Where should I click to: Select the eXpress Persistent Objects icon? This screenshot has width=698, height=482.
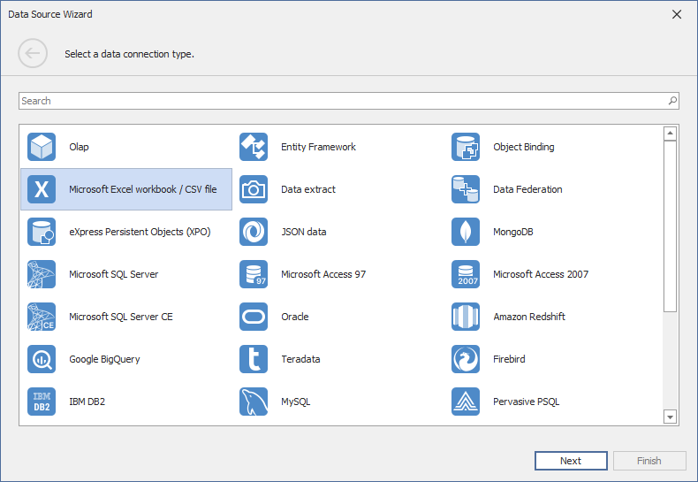pos(42,232)
